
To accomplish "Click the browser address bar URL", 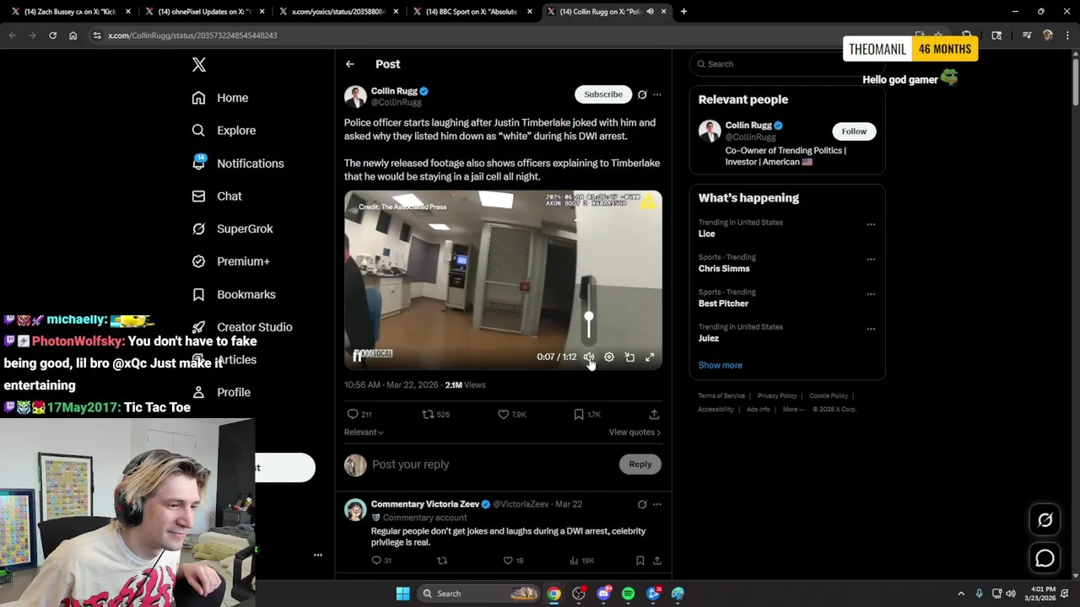I will tap(192, 35).
